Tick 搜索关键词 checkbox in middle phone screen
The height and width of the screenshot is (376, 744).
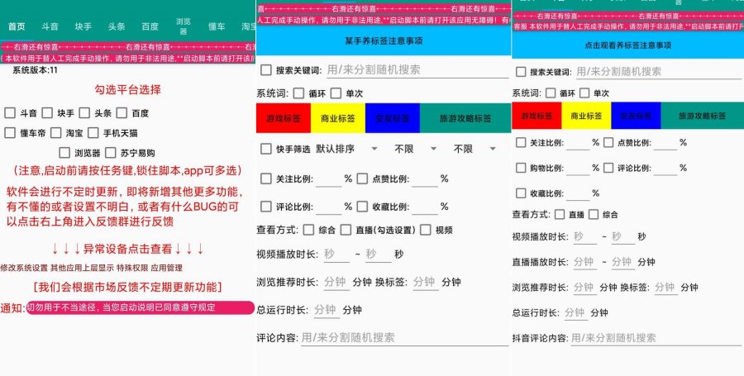coord(266,70)
